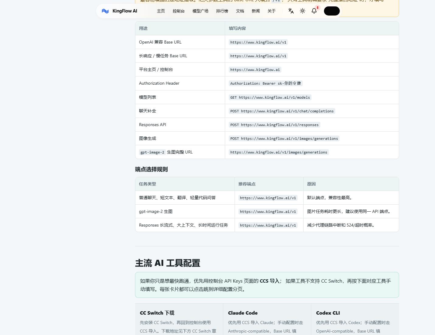Open the 文档 nav item
435x335 pixels.
point(240,11)
